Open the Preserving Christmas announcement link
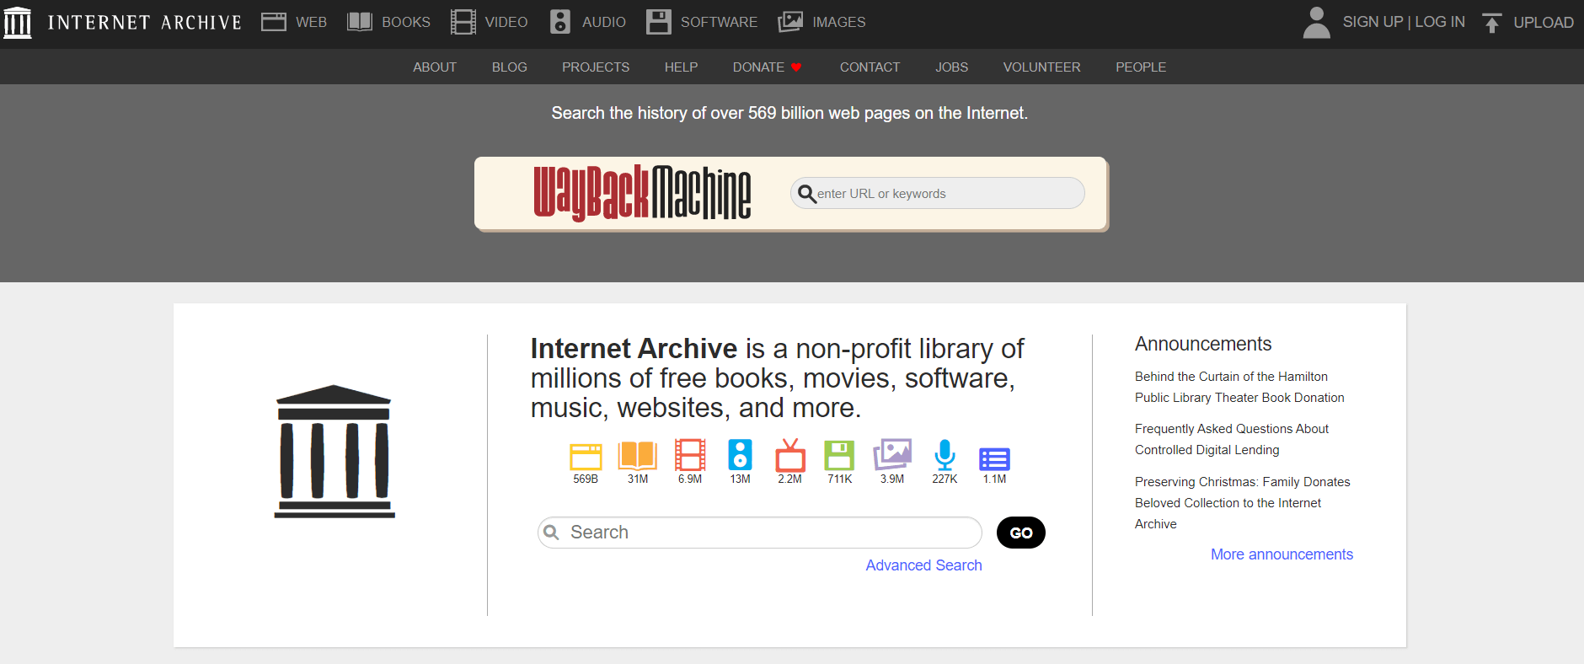This screenshot has width=1584, height=664. point(1242,502)
